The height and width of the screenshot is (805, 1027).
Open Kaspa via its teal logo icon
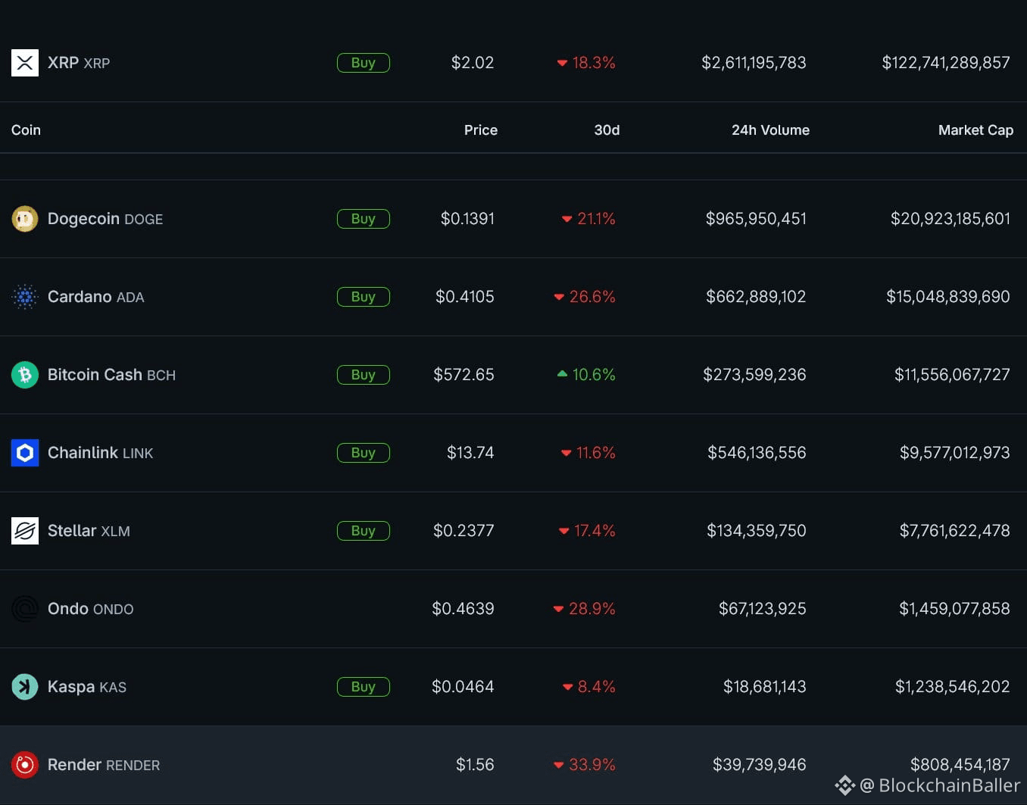tap(25, 687)
